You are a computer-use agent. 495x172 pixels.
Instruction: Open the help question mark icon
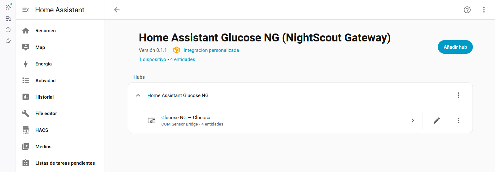(x=467, y=10)
